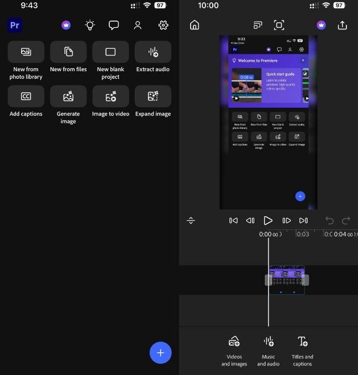Tap the share export icon
Image resolution: width=358 pixels, height=375 pixels.
coord(342,25)
